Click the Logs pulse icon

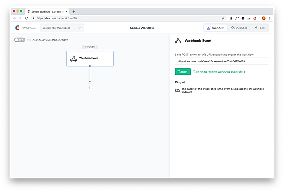pyautogui.click(x=256, y=28)
